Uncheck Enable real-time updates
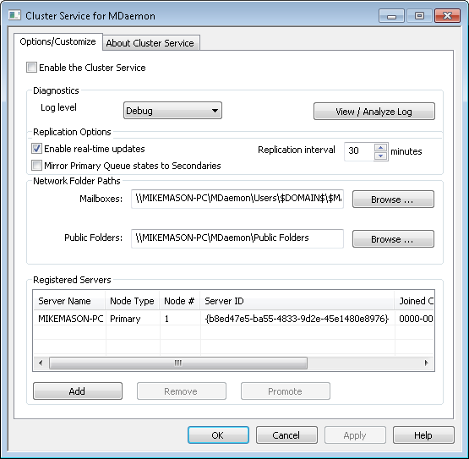 pos(36,149)
